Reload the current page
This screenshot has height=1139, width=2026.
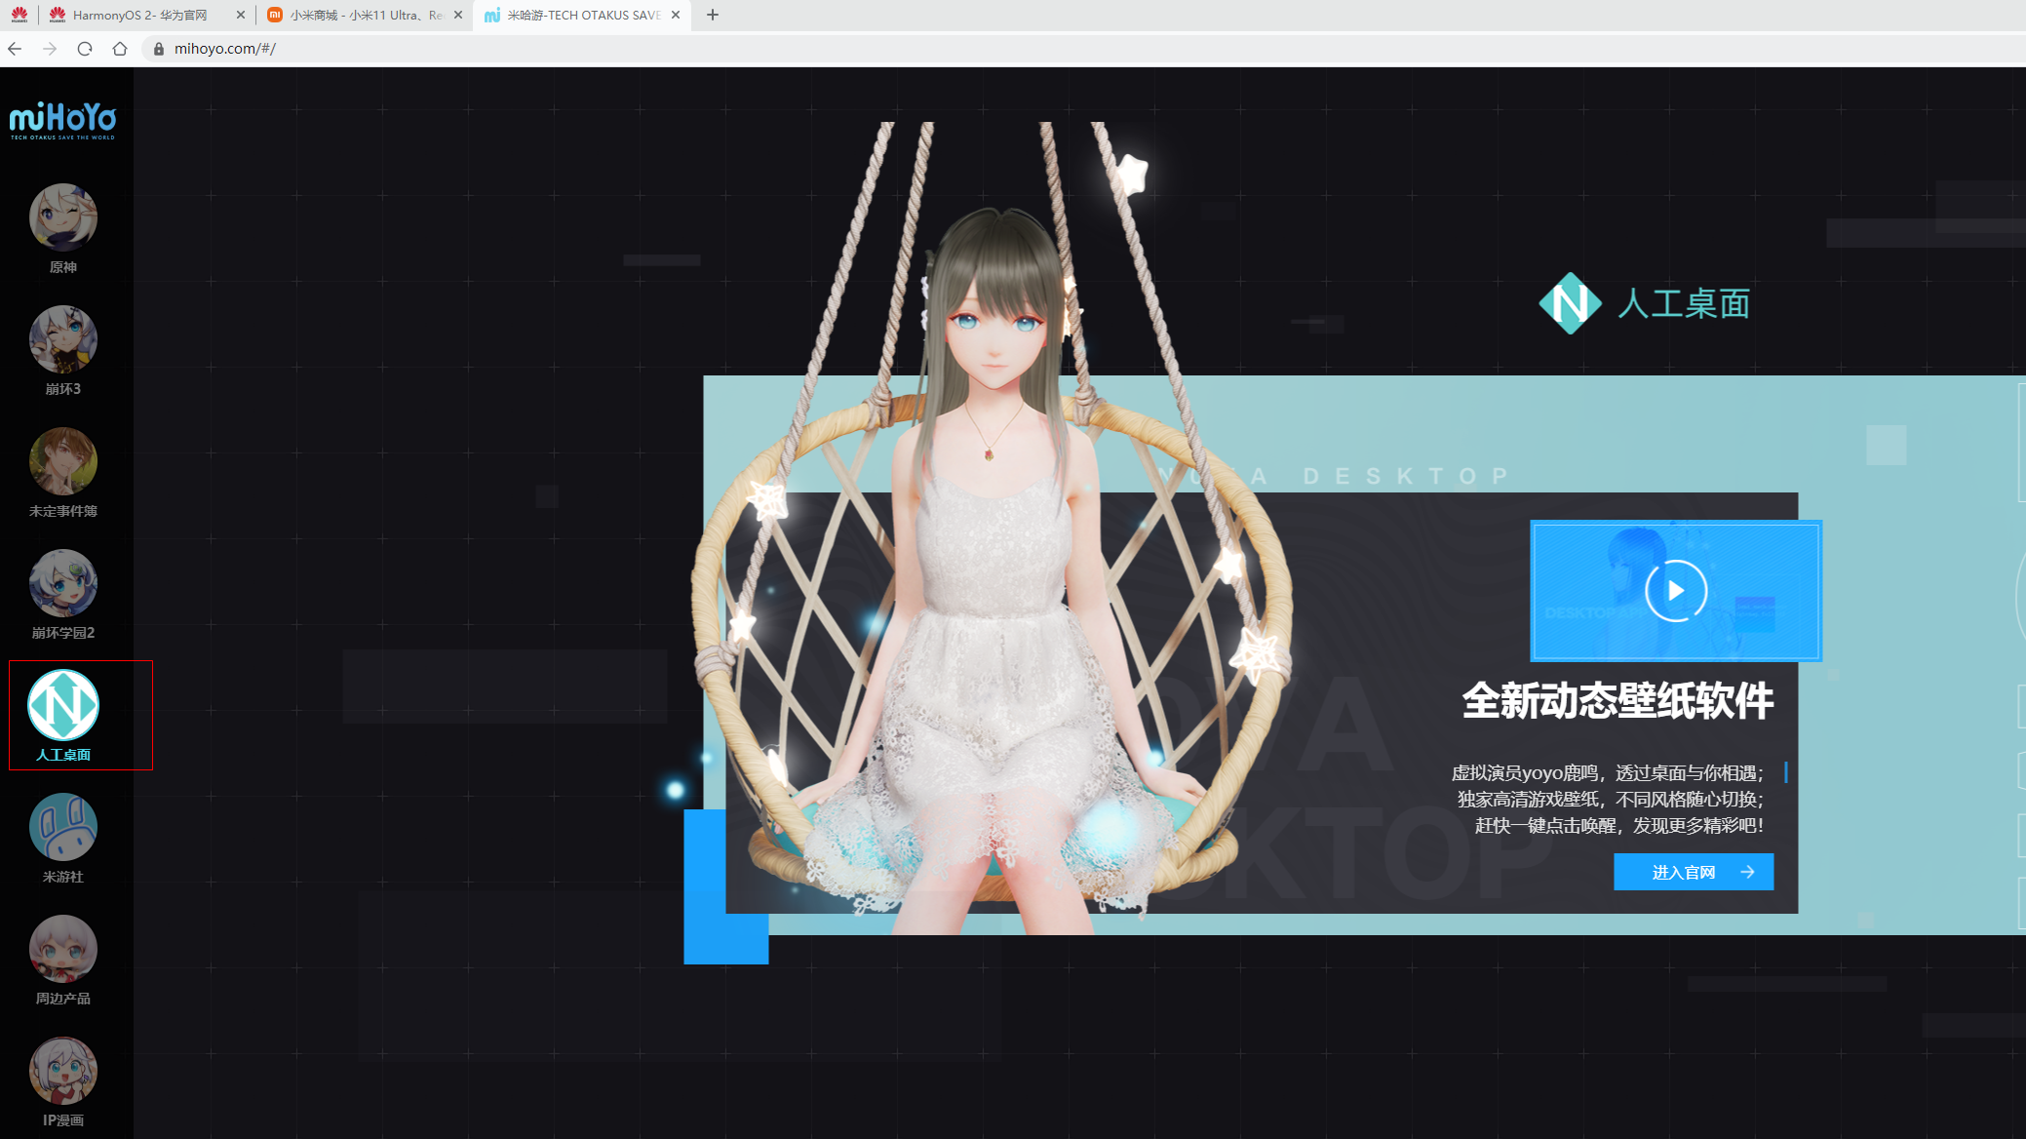[x=85, y=49]
